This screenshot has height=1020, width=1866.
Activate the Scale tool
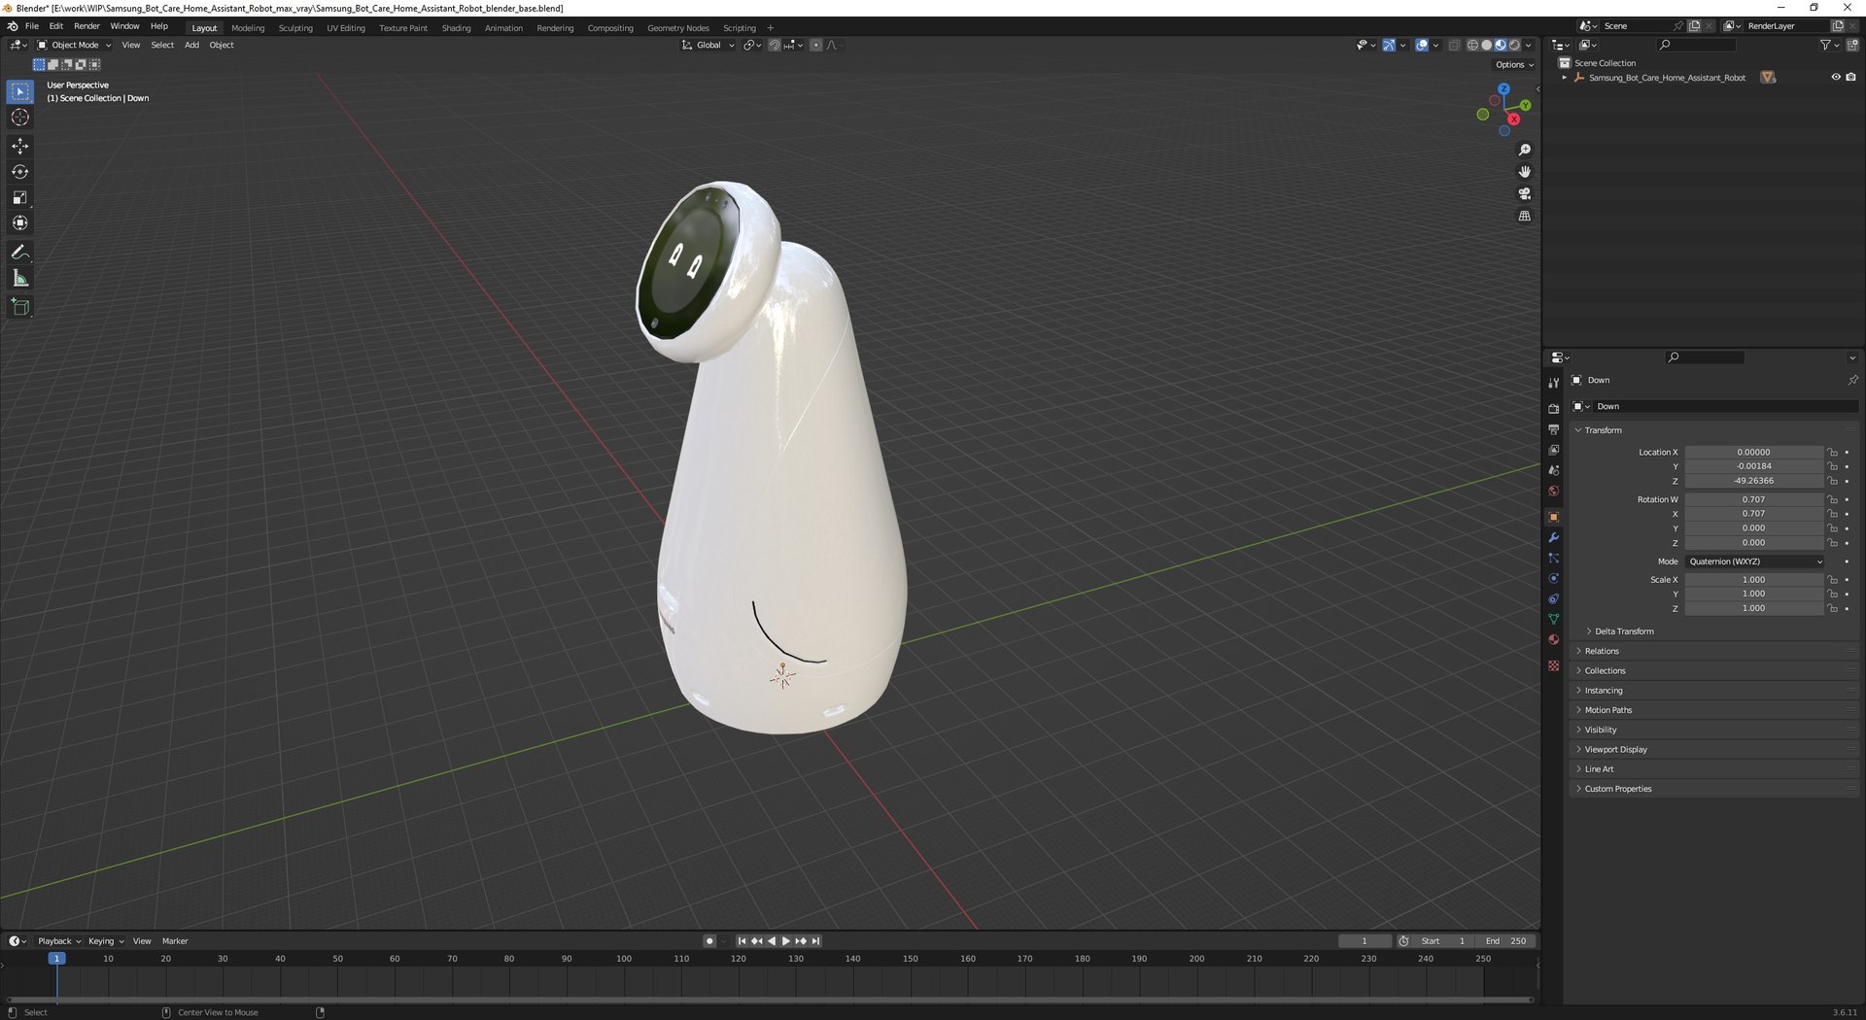point(20,197)
